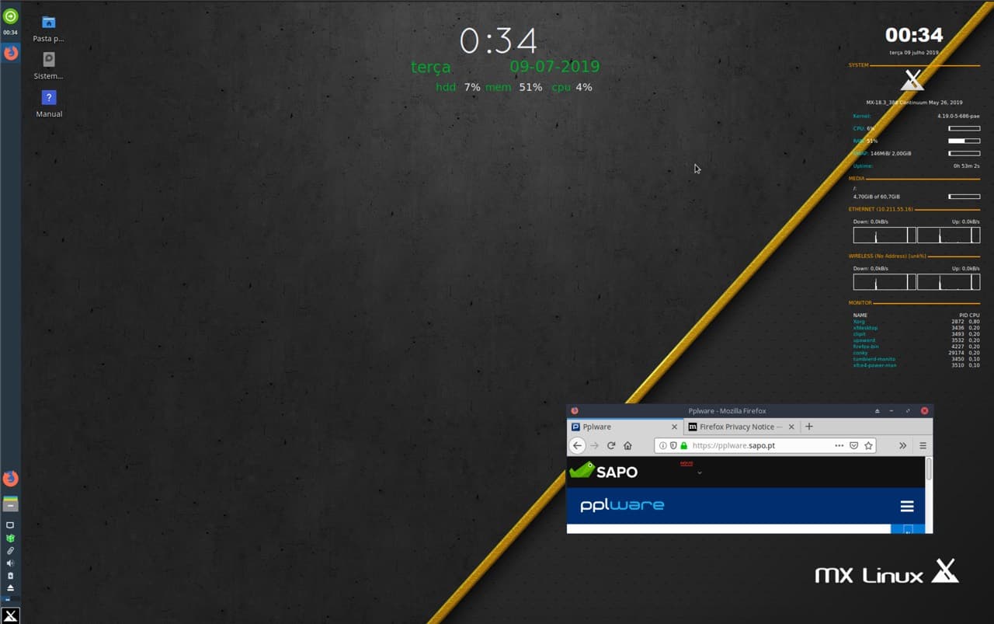This screenshot has height=624, width=994.
Task: Open the Firefox hamburger menu
Action: (x=921, y=445)
